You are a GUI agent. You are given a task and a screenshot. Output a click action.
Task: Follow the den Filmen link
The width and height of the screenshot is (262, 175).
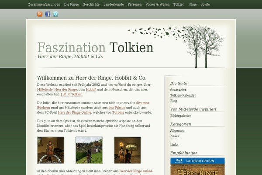(117, 108)
